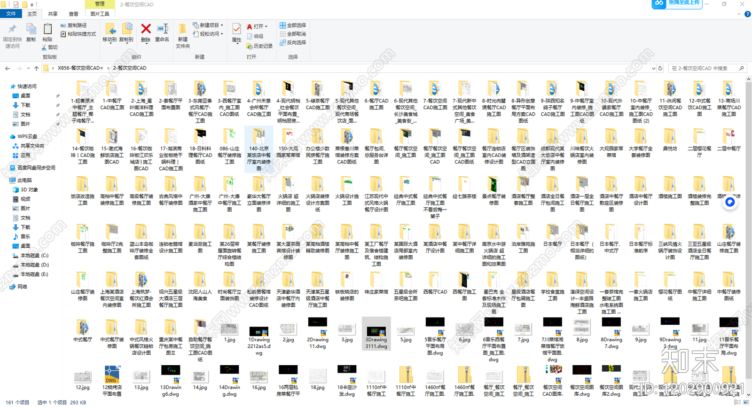Viewport: 752px width, 407px height.
Task: Click the Back navigation arrow
Action: pos(8,69)
